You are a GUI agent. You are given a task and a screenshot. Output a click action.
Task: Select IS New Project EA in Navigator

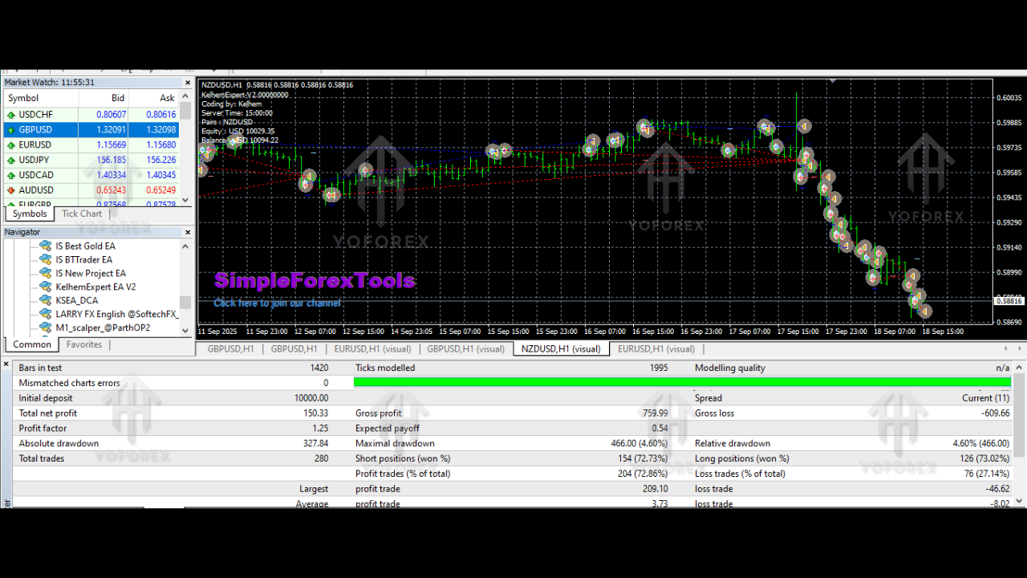click(x=90, y=273)
